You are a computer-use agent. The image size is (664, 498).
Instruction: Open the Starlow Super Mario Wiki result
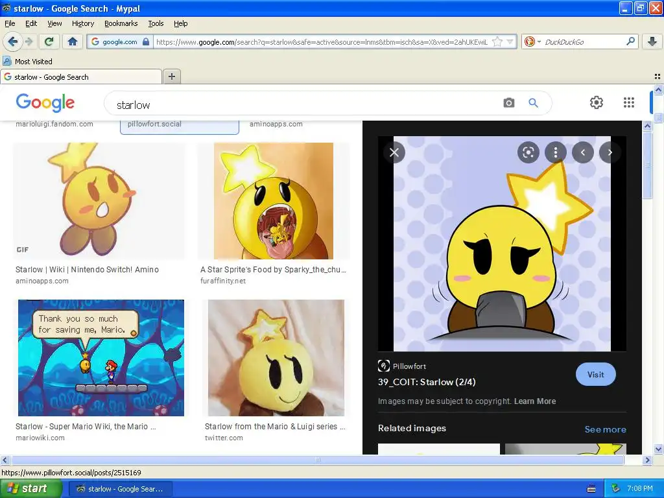point(86,427)
